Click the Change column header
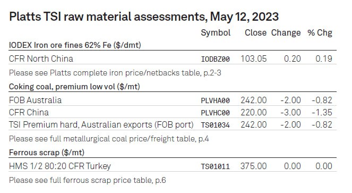 tap(286, 33)
